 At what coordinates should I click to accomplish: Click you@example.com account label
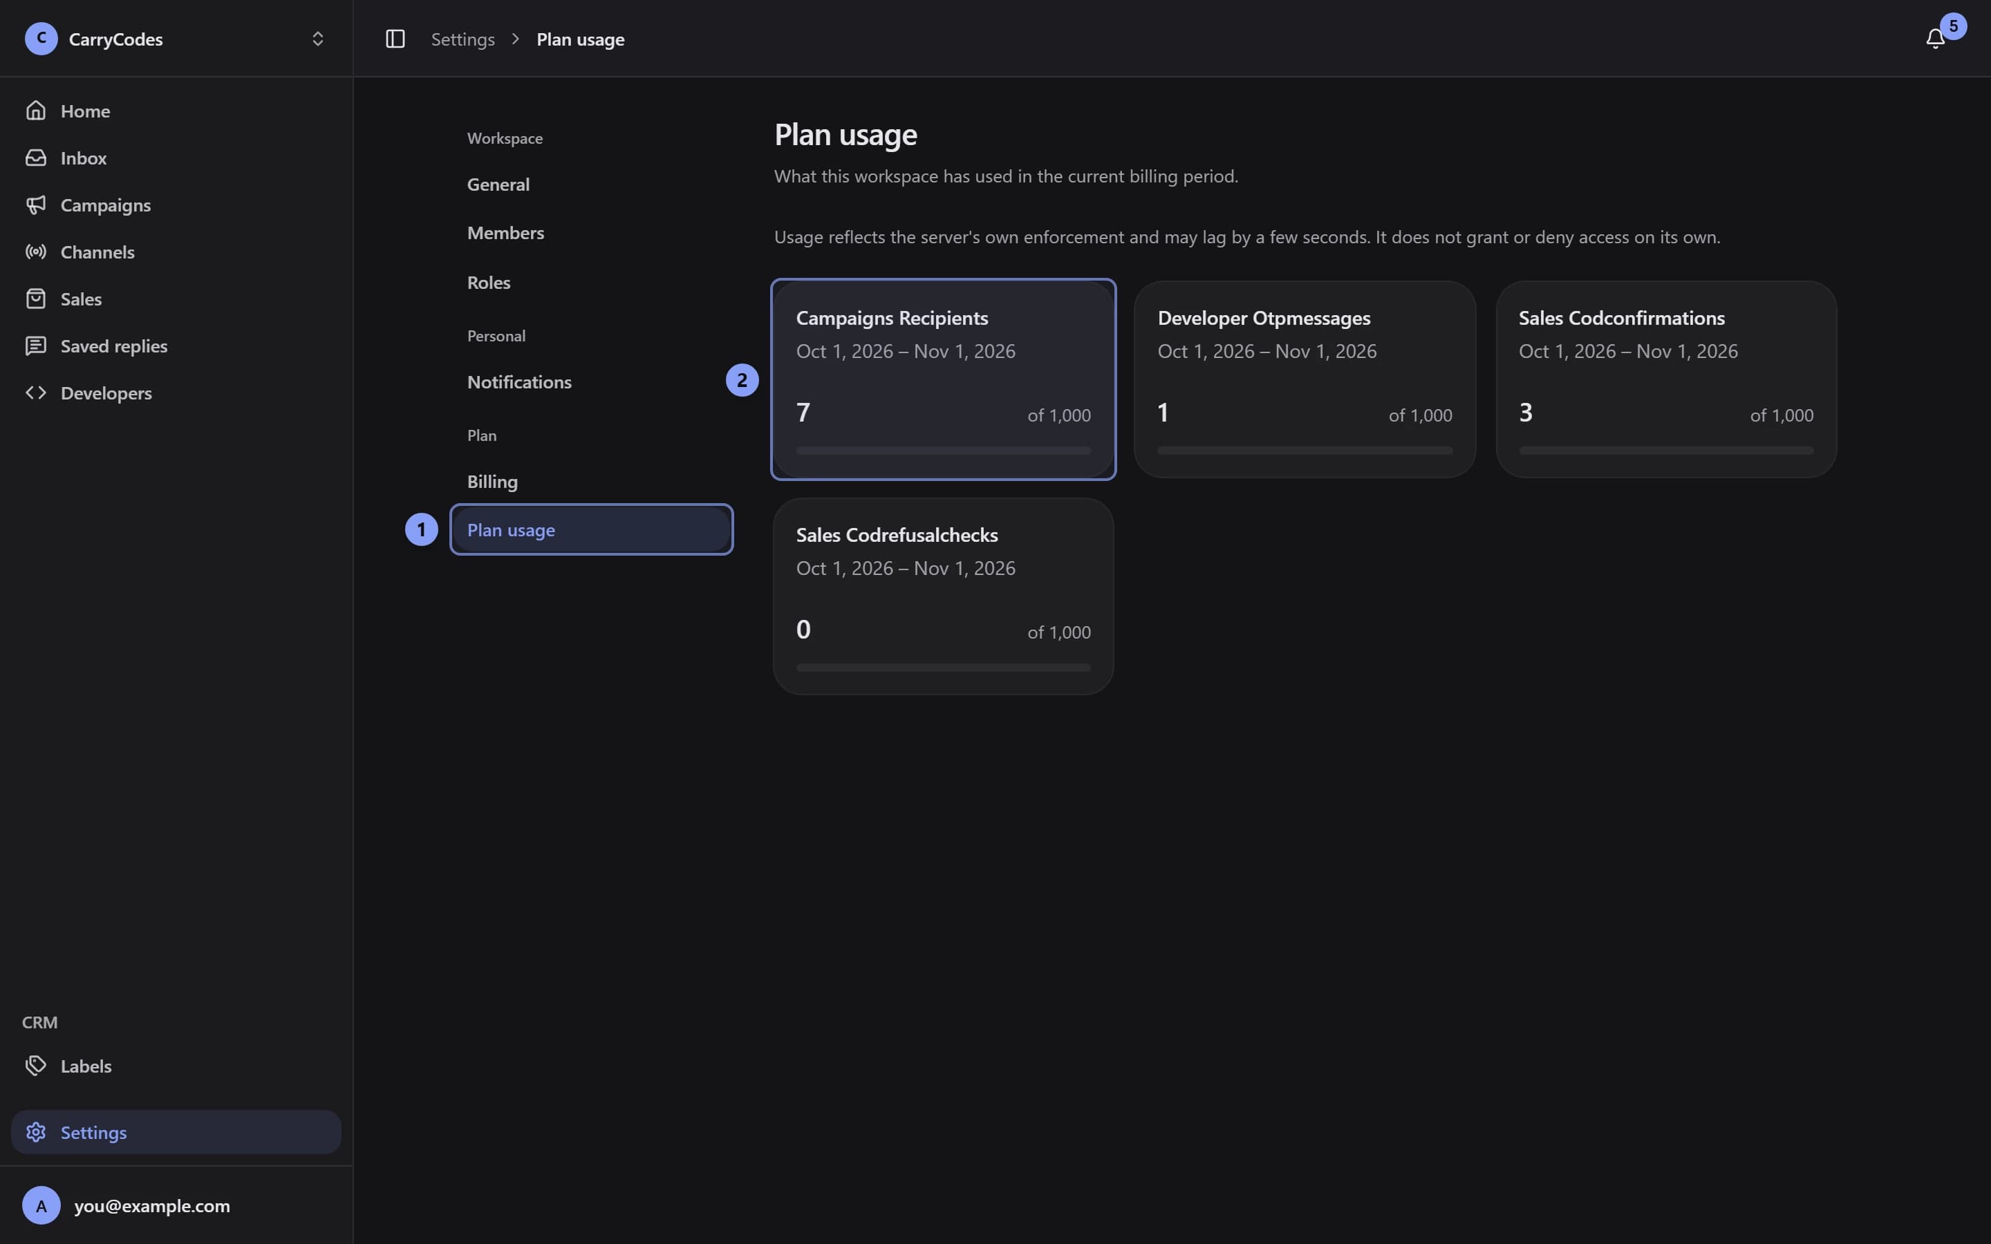152,1205
